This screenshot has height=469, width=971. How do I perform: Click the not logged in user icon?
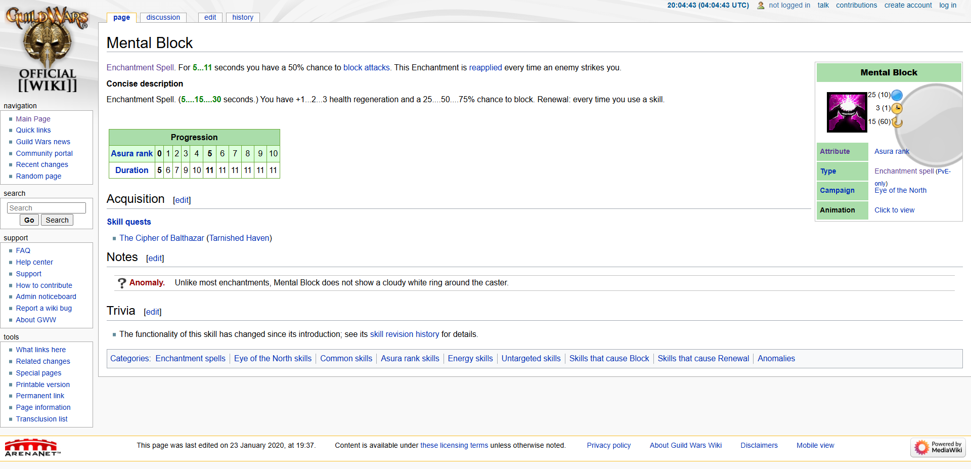click(x=761, y=6)
